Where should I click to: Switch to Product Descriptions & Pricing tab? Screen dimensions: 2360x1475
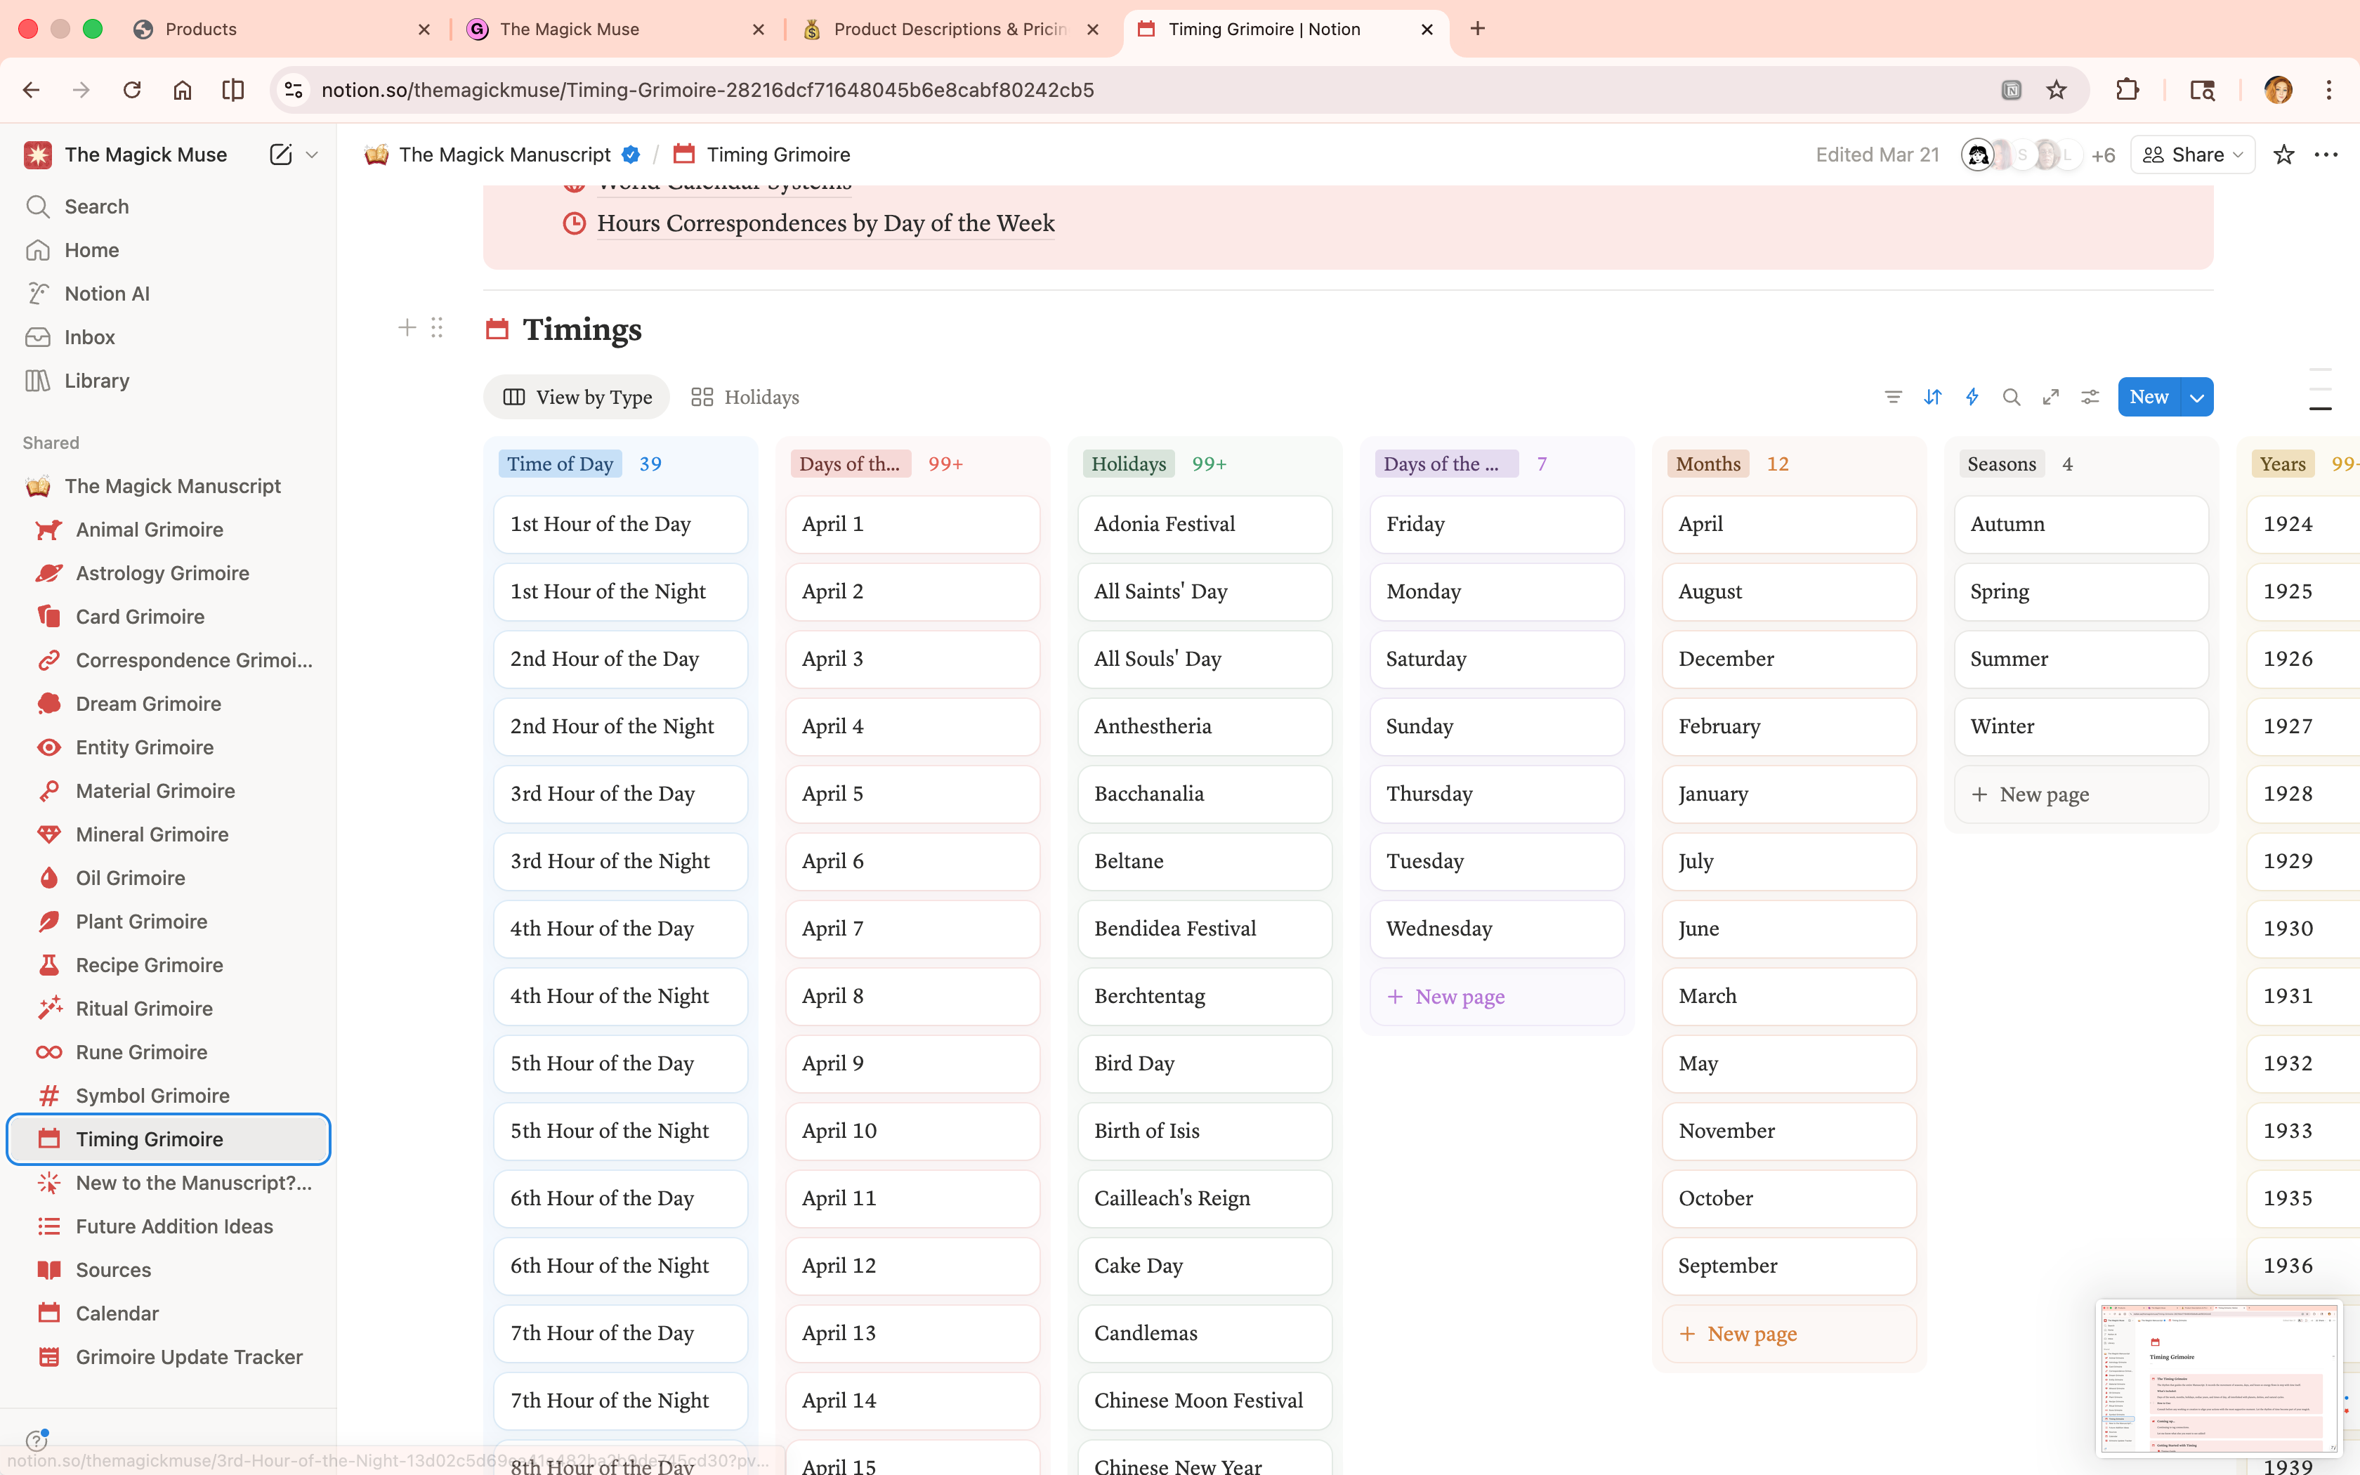[x=950, y=29]
